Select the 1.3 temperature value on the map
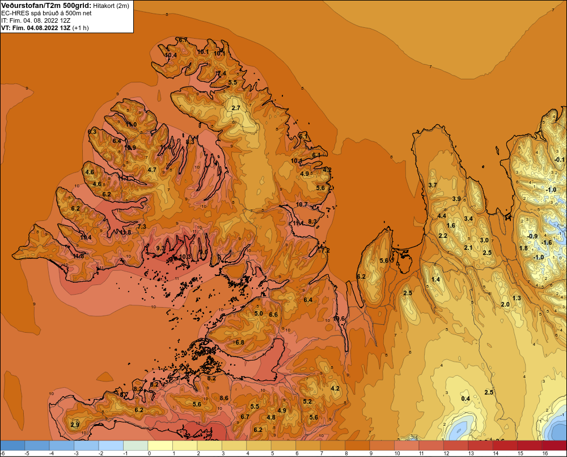This screenshot has width=567, height=457. 517,298
